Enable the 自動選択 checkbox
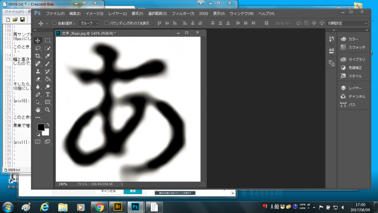Viewport: 378px width, 213px height. [x=55, y=23]
